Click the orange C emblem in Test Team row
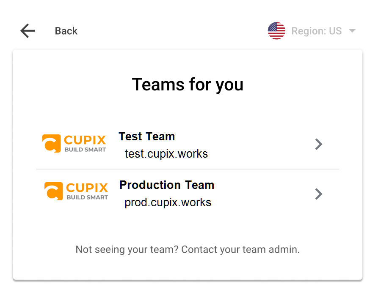Image resolution: width=381 pixels, height=295 pixels. [x=52, y=143]
